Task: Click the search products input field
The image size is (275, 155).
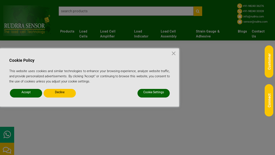Action: (126, 11)
